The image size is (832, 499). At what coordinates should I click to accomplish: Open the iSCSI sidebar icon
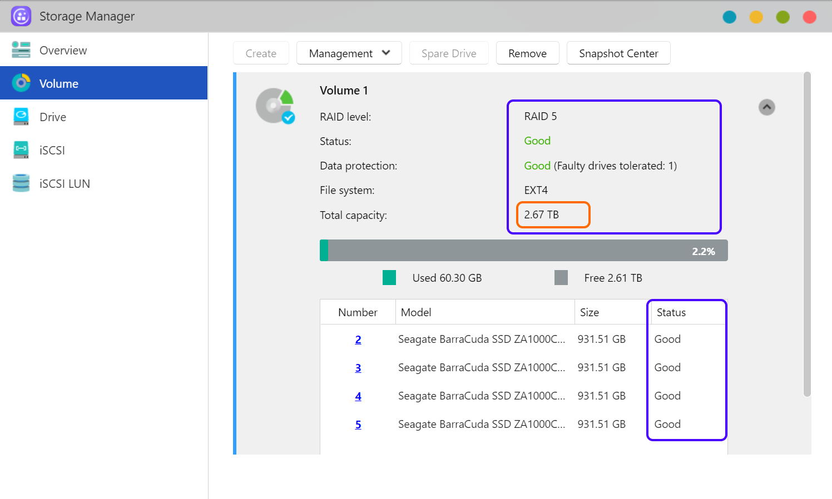21,150
